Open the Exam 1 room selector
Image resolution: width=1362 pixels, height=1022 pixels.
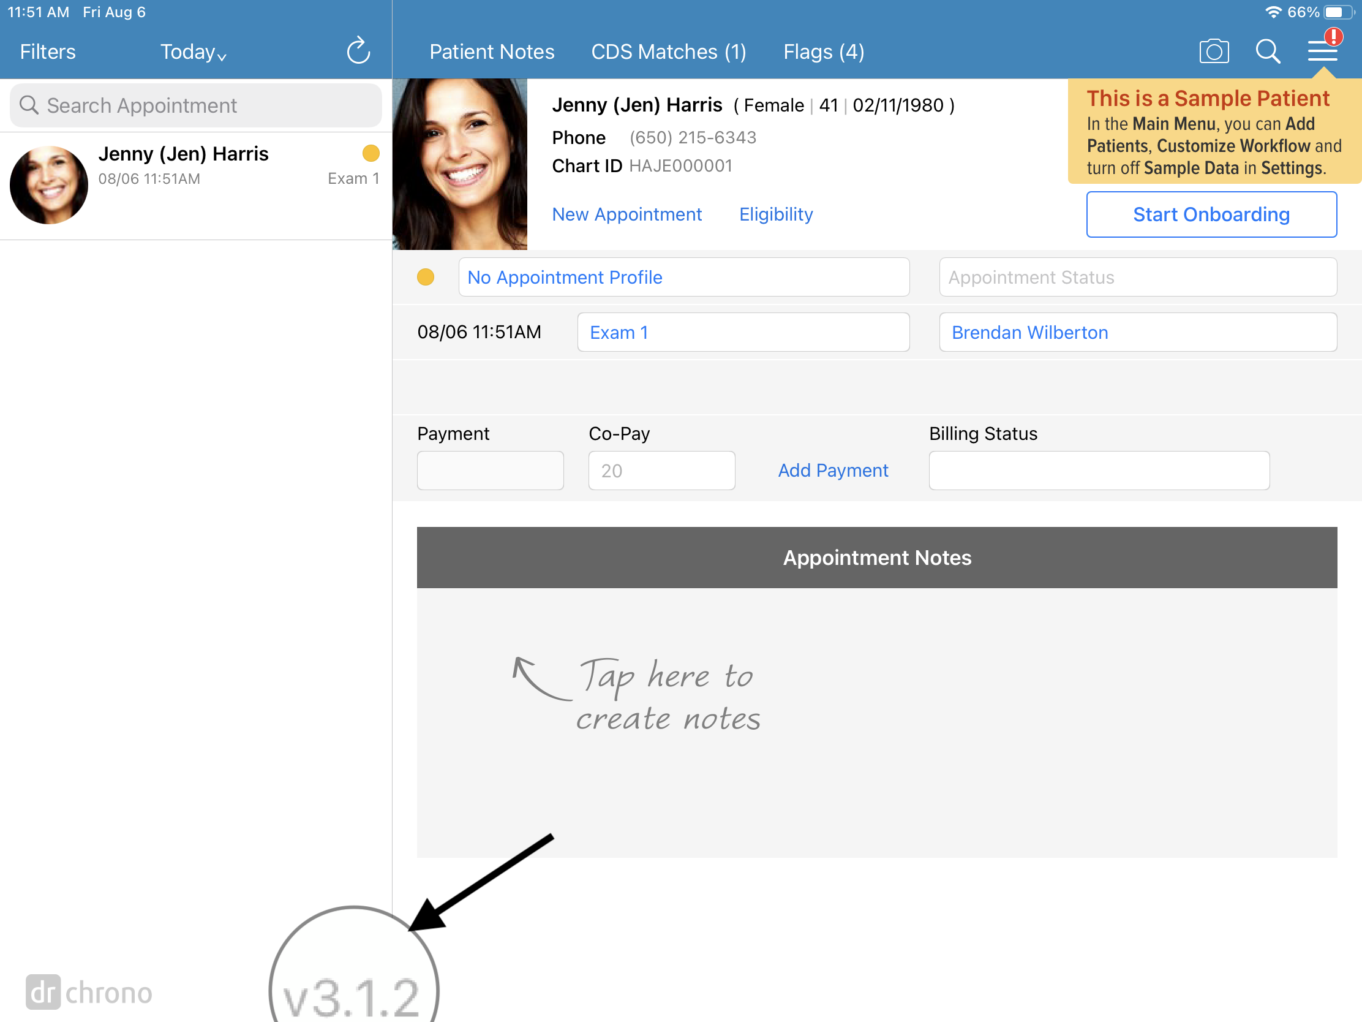pyautogui.click(x=743, y=332)
